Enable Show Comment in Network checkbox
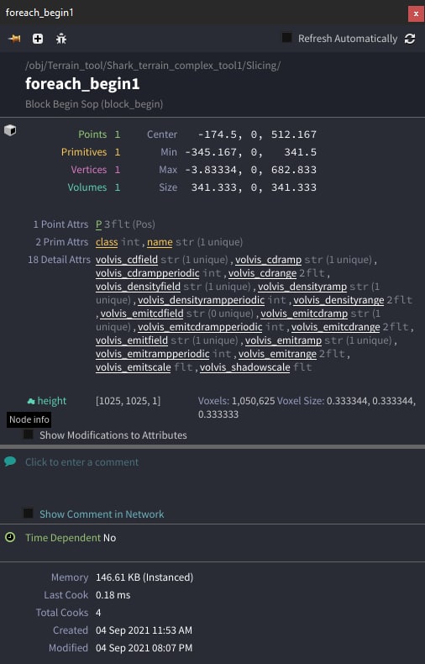 pyautogui.click(x=29, y=514)
